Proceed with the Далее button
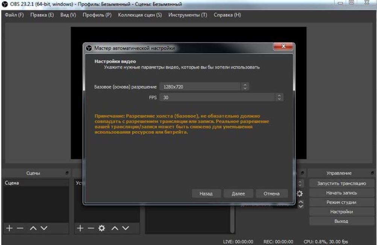The width and height of the screenshot is (377, 245). 238,193
